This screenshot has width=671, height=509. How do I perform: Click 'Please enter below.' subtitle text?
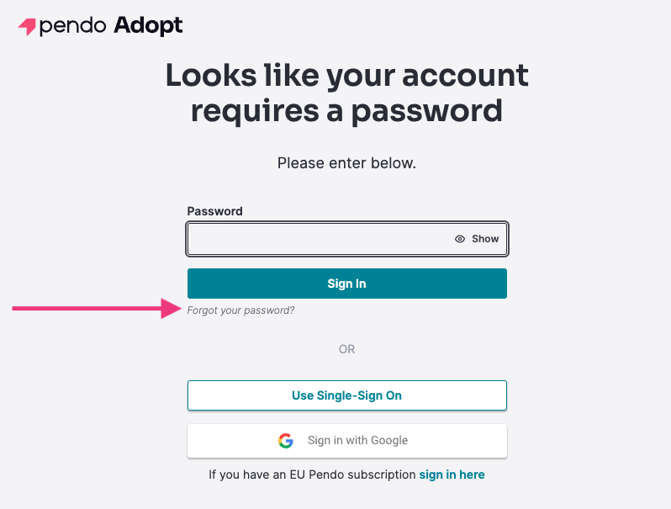tap(346, 163)
